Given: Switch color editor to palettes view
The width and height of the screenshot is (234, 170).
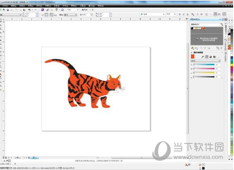Looking at the screenshot, I should [x=214, y=57].
